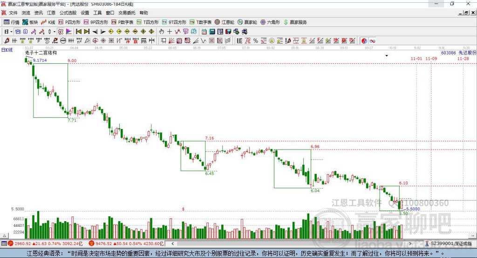Open the 板块 sector view

click(x=30, y=22)
